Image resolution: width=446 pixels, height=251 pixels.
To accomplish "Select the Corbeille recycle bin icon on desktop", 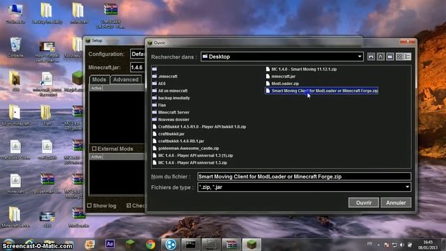I will click(15, 47).
